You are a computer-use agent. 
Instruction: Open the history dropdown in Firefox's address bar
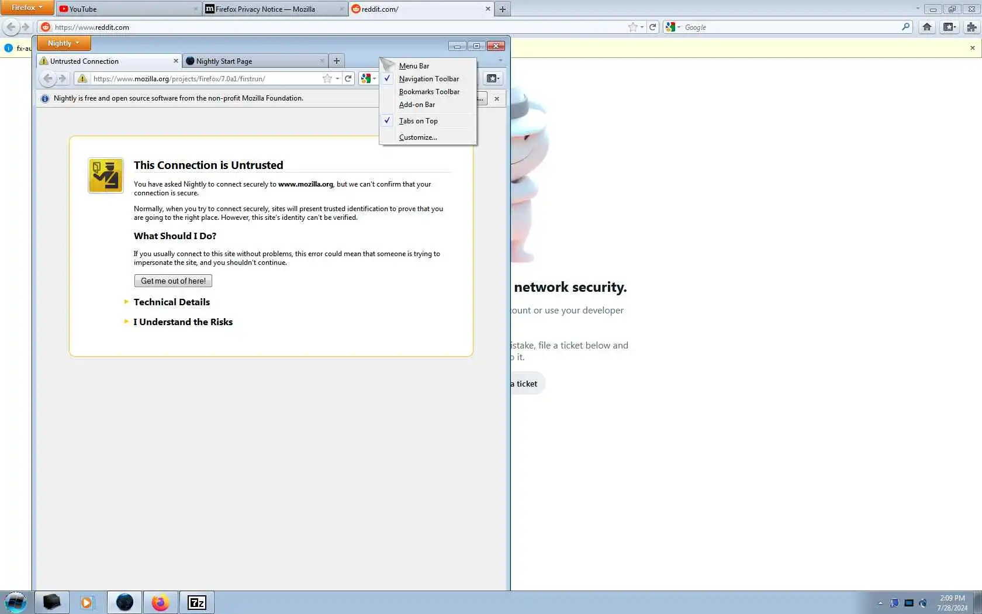pyautogui.click(x=642, y=27)
